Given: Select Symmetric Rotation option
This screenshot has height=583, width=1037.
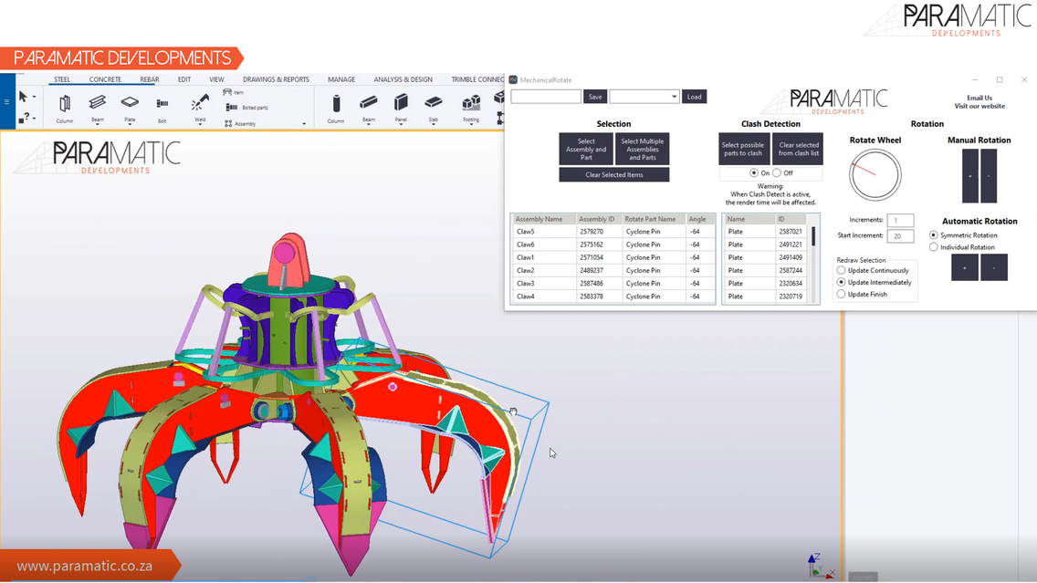Looking at the screenshot, I should pos(933,235).
